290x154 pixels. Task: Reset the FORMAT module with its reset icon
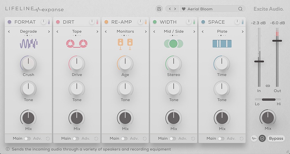[48, 139]
